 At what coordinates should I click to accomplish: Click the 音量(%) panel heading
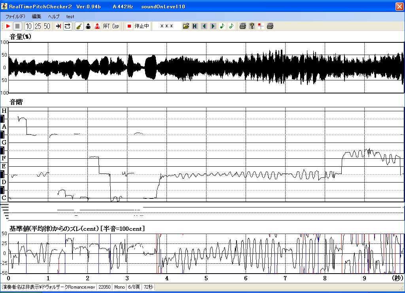(20, 37)
